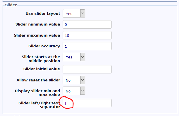Click the Slider left/right text separator field

pyautogui.click(x=87, y=103)
